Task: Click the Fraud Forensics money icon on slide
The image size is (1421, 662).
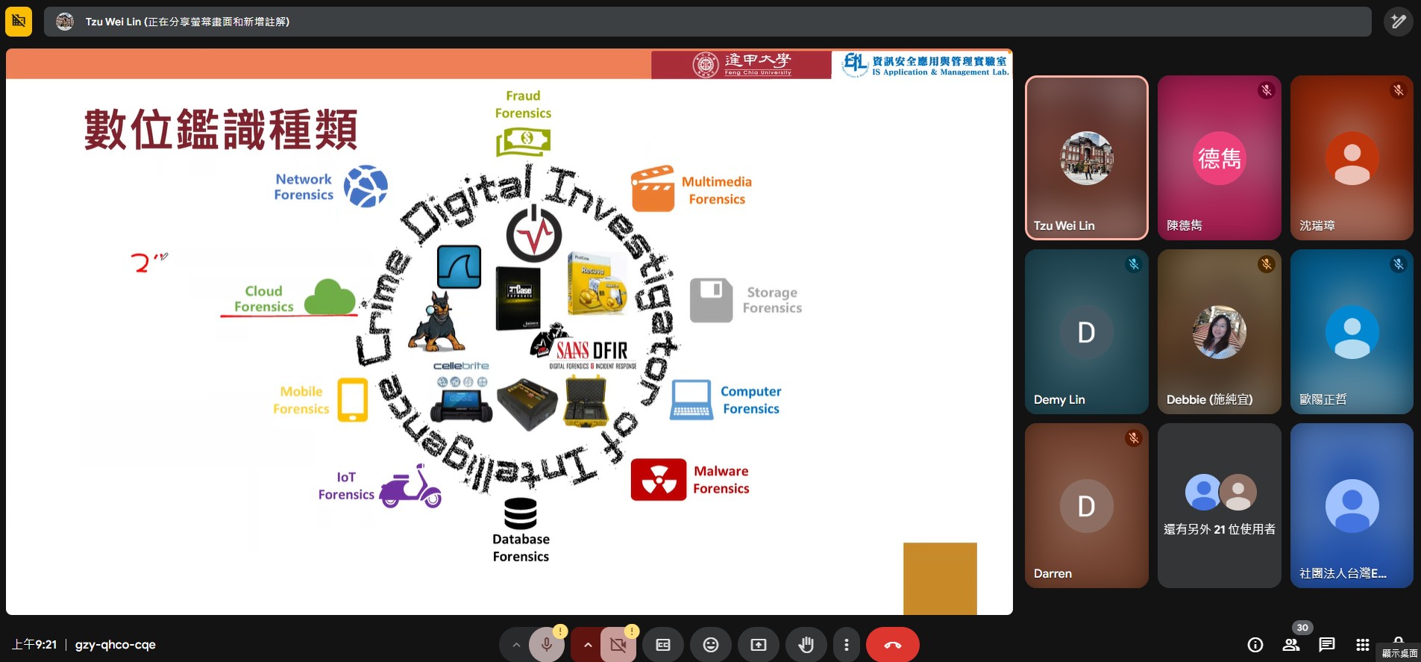Action: coord(523,141)
